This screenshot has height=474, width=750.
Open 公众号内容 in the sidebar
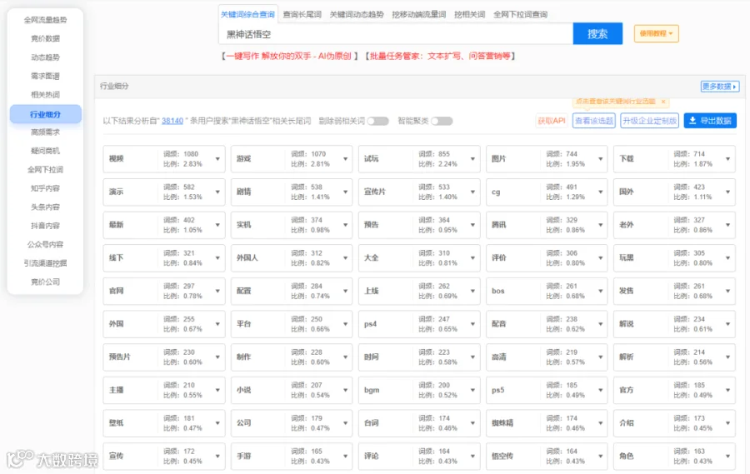46,244
